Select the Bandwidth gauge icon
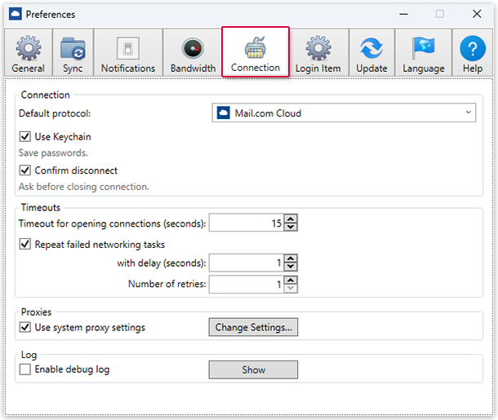 [x=193, y=48]
